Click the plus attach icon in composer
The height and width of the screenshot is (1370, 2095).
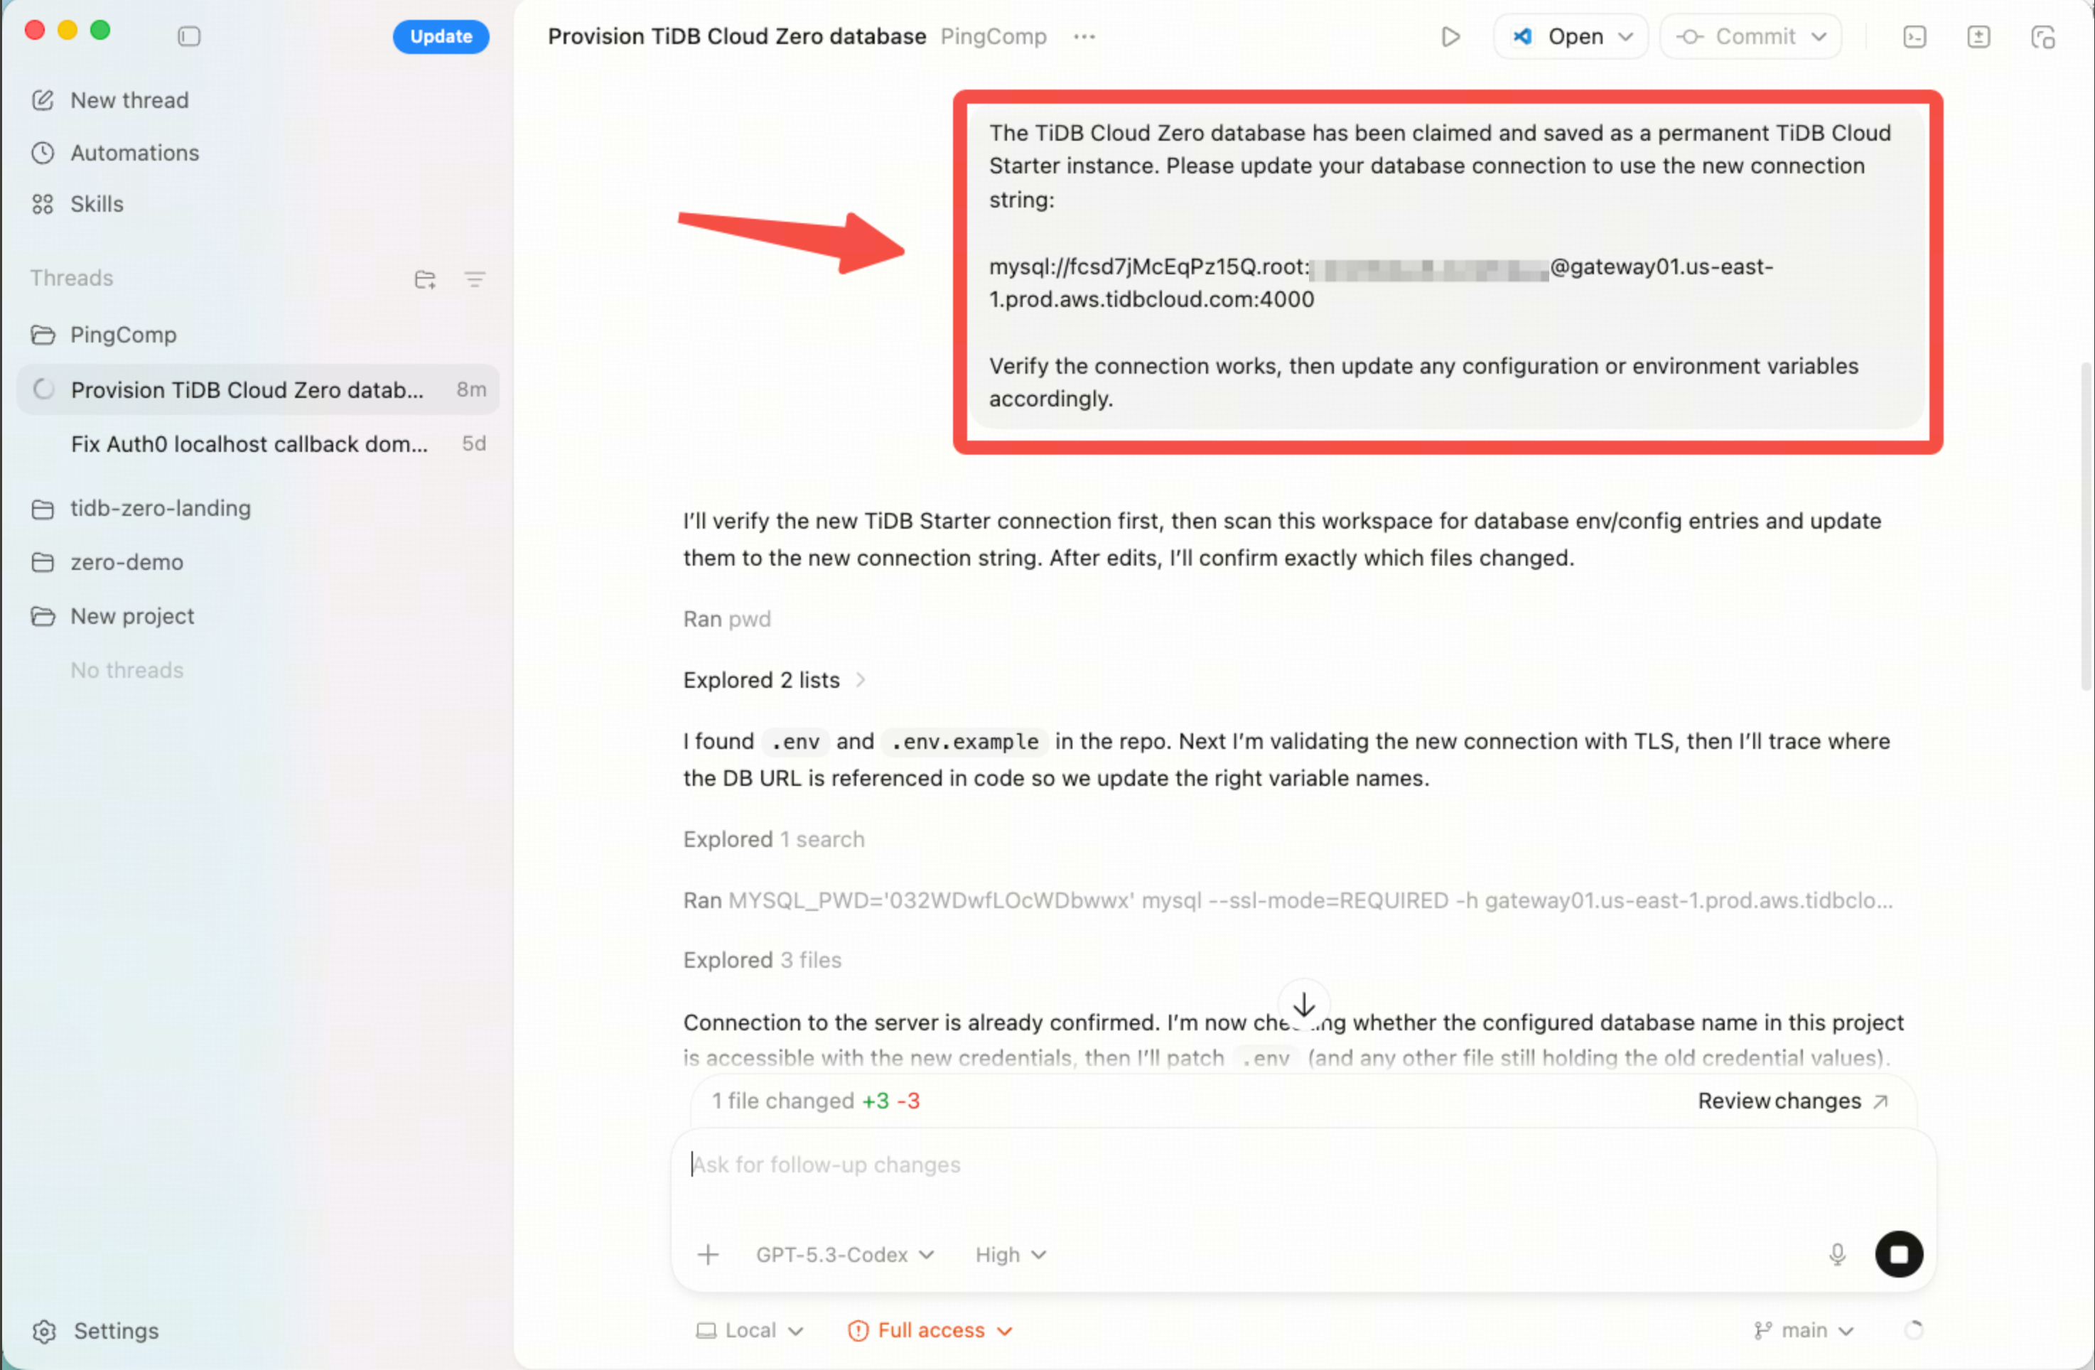click(708, 1254)
